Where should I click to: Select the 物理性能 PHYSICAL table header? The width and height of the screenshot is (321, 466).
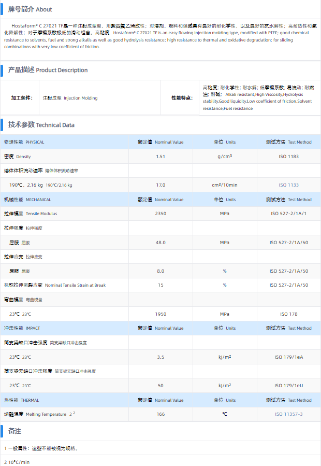tap(24, 142)
